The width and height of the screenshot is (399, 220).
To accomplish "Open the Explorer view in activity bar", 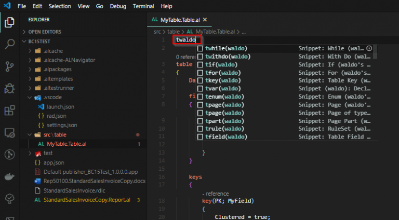I will pos(9,22).
